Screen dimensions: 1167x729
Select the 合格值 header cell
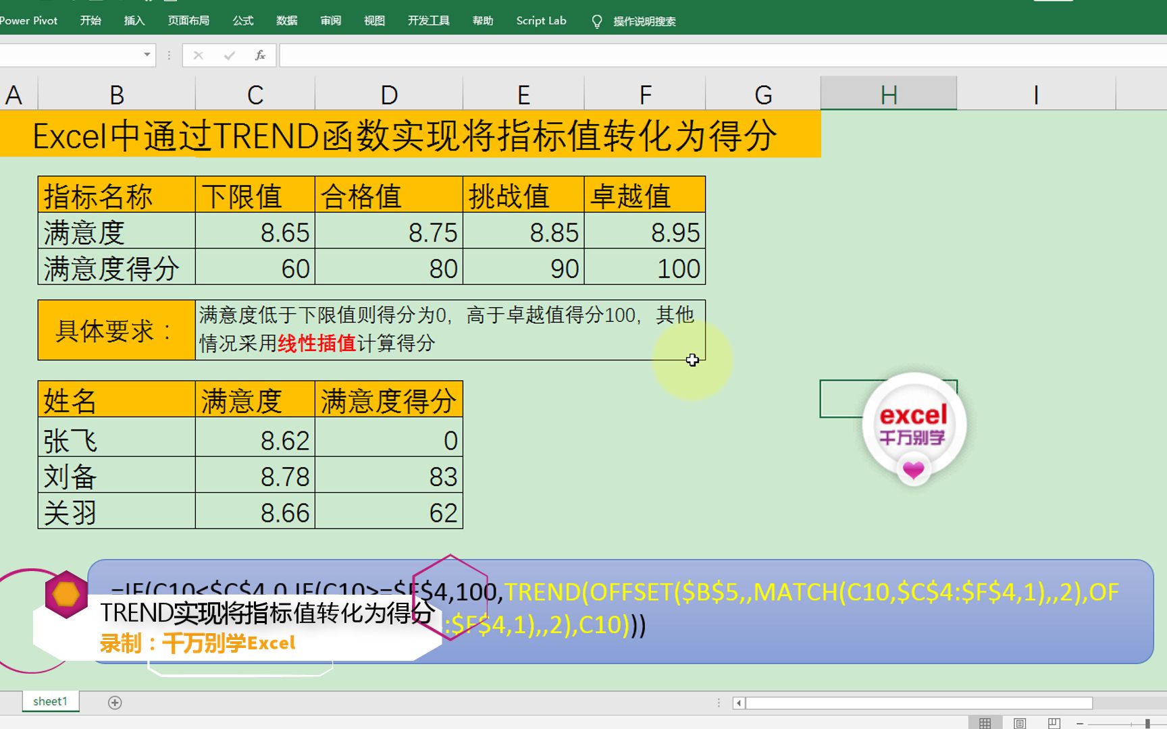[x=389, y=195]
